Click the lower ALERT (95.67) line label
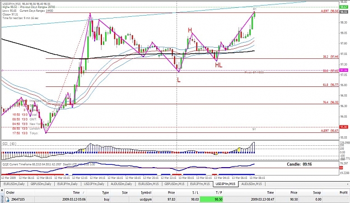Image resolution: width=350 pixels, height=203 pixels. point(330,131)
